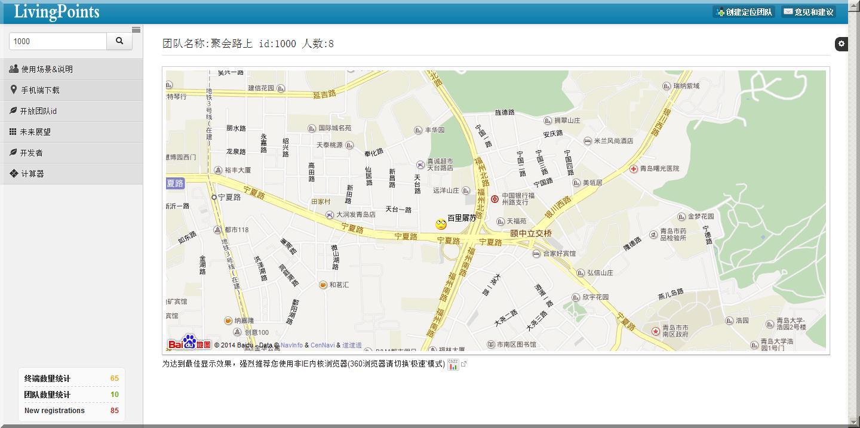This screenshot has width=860, height=428.
Task: Click the leaf icon beside 开放团队id
Action: (x=13, y=110)
